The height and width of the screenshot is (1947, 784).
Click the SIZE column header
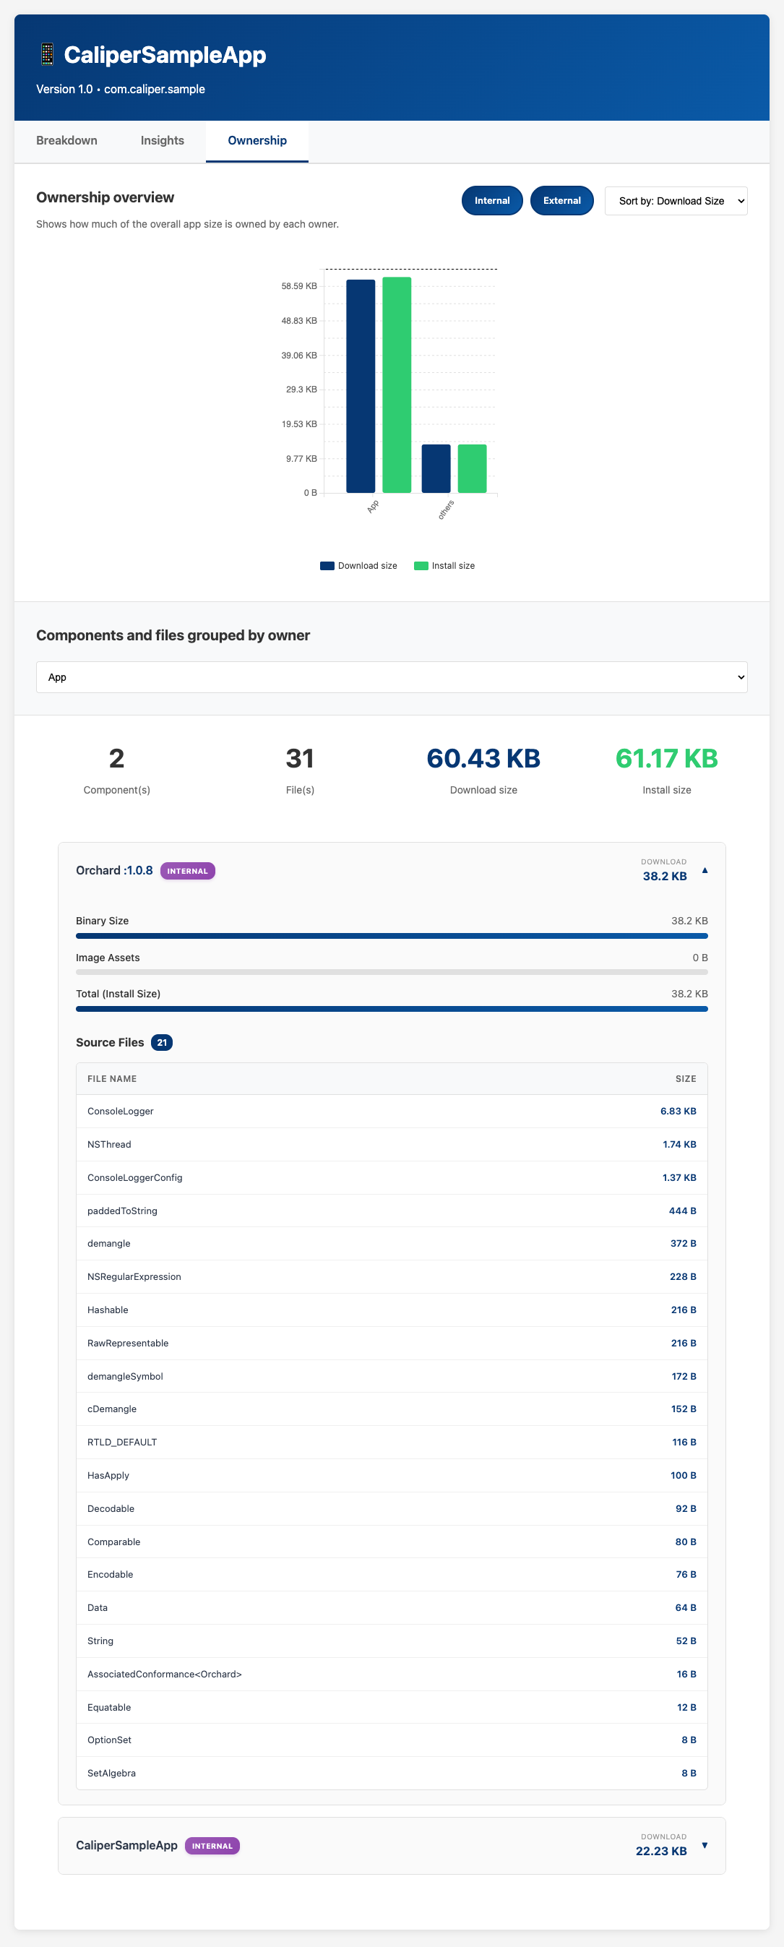pyautogui.click(x=686, y=1078)
